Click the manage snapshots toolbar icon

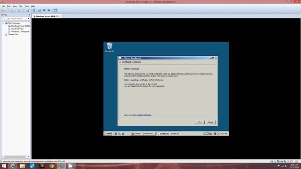(x=28, y=10)
